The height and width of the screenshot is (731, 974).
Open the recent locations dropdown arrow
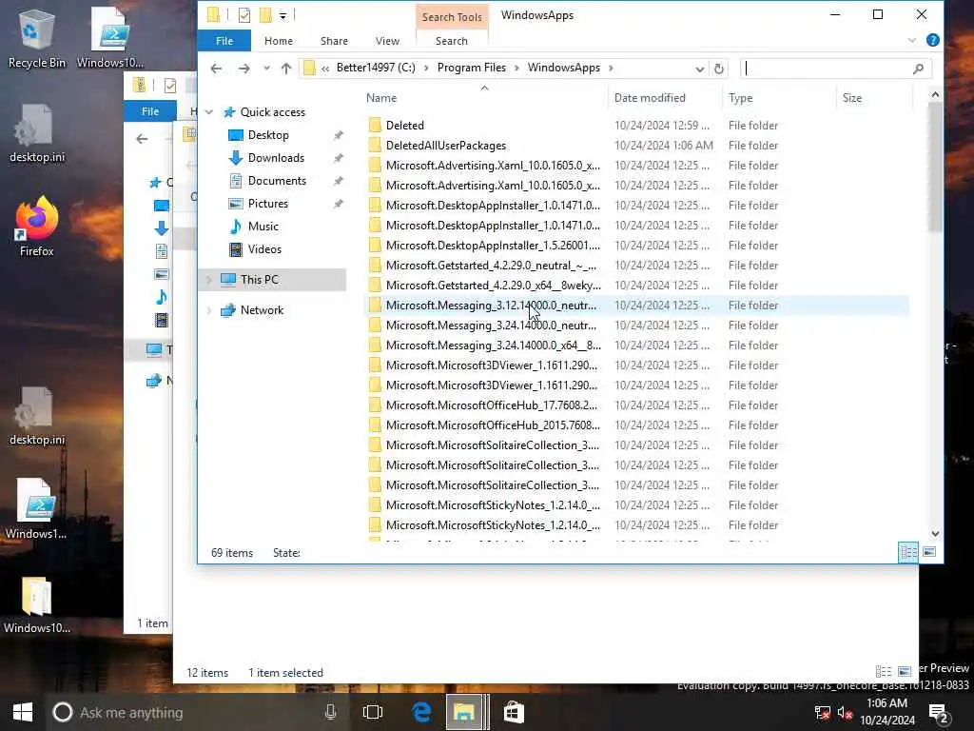point(266,69)
